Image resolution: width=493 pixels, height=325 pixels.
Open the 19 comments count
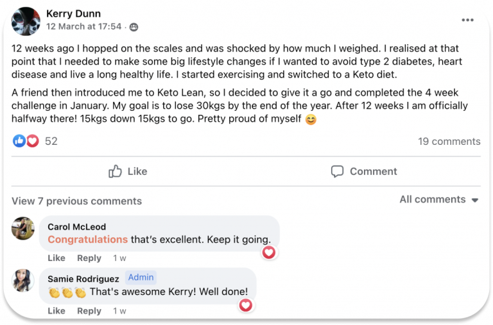coord(449,141)
